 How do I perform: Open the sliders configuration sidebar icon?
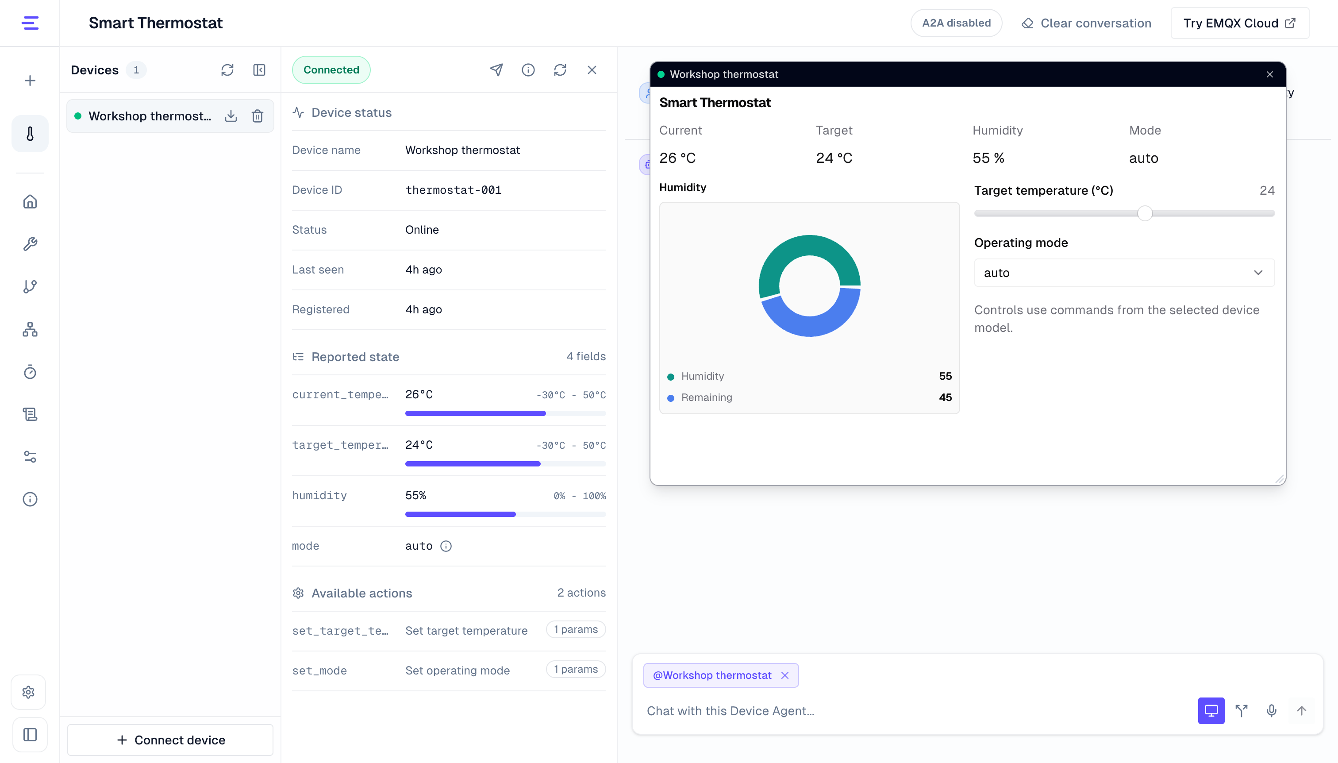[x=30, y=456]
